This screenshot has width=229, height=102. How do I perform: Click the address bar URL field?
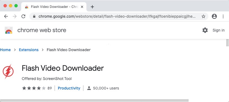coord(119,16)
